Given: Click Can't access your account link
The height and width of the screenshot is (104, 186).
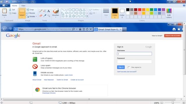Looking at the screenshot, I should tap(127, 72).
